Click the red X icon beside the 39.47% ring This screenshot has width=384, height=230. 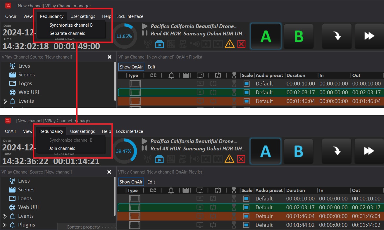coord(241,159)
